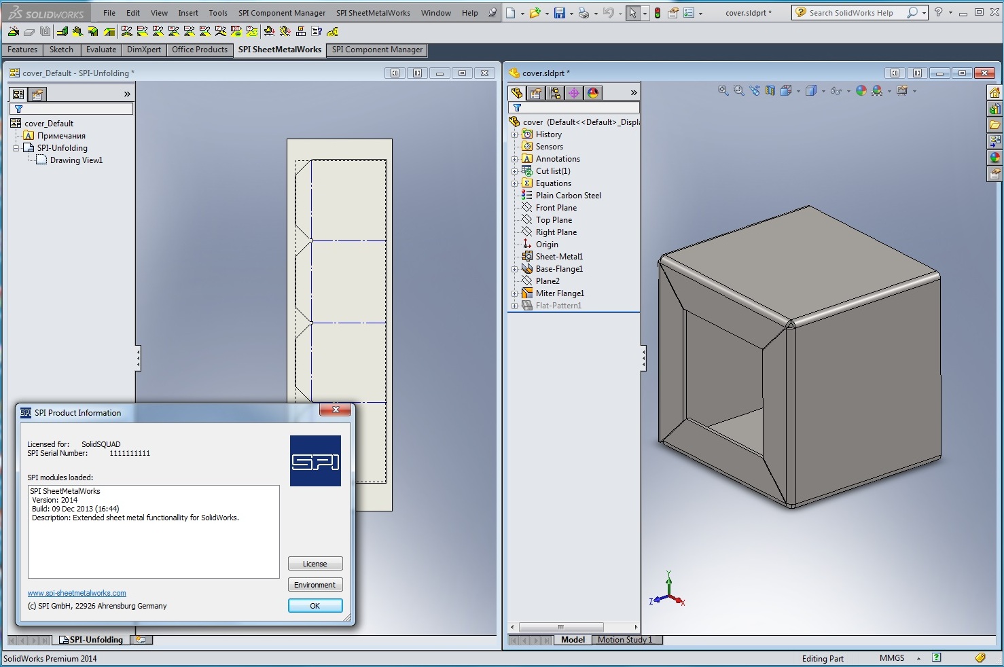1004x667 pixels.
Task: Switch to the DimXpertManager crosshair tab
Action: coord(574,93)
